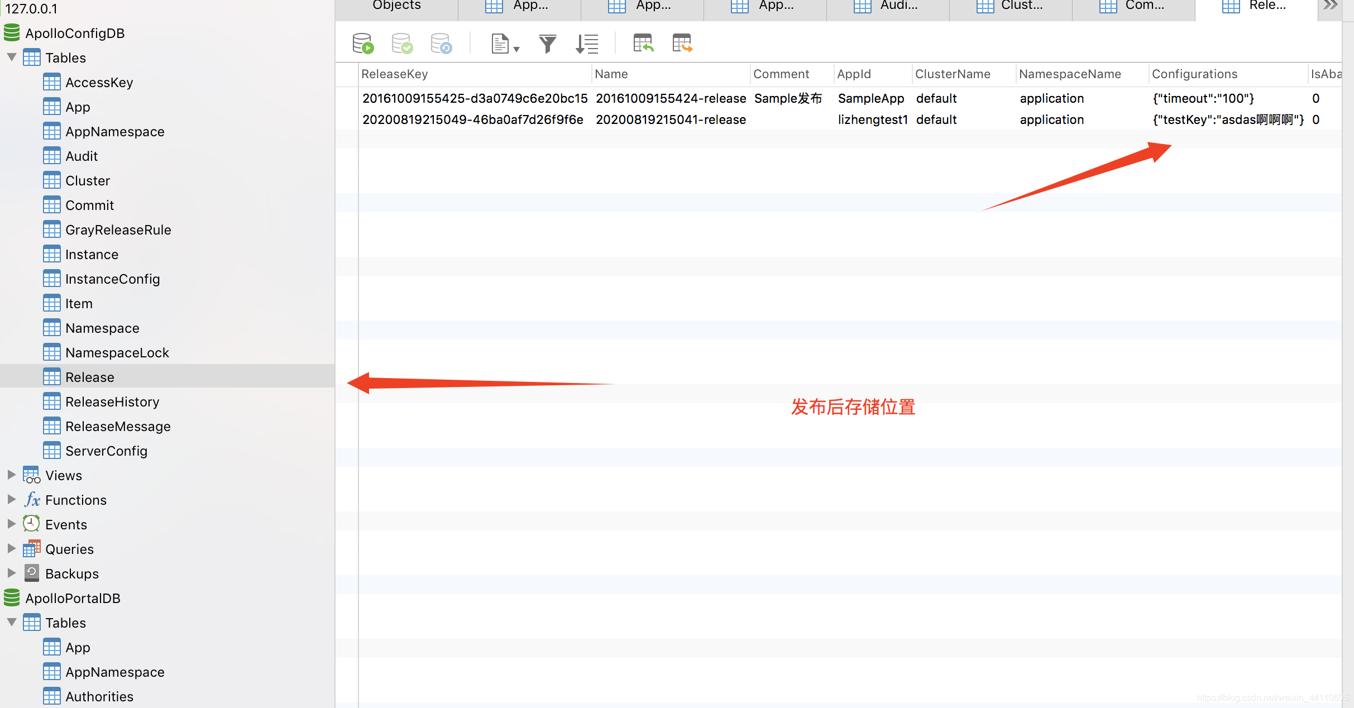
Task: Collapse the ApolloConfigDB Tables node
Action: tap(11, 57)
